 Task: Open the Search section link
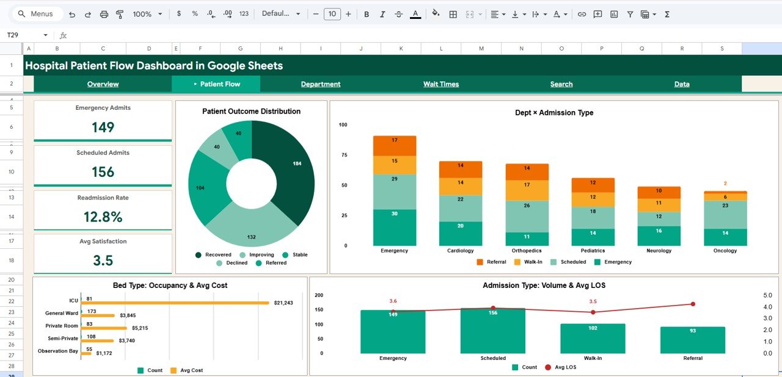tap(561, 84)
